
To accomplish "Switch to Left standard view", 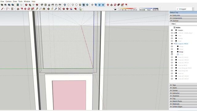I will 60,5.
